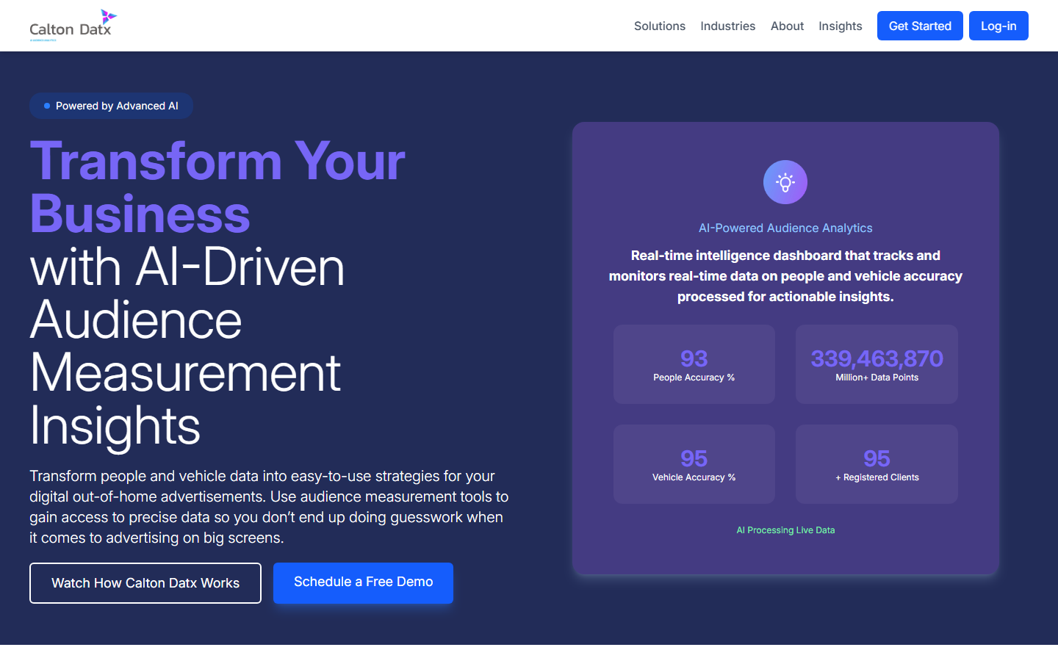Click the Get Started button
Image resolution: width=1058 pixels, height=661 pixels.
[919, 26]
